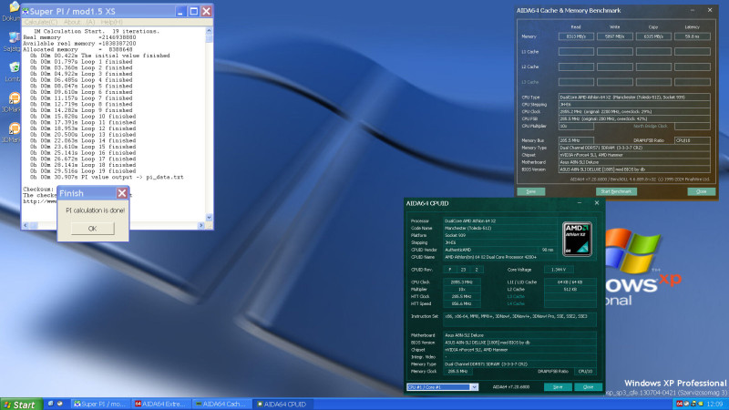Close the Finish popup with its X

pos(122,193)
